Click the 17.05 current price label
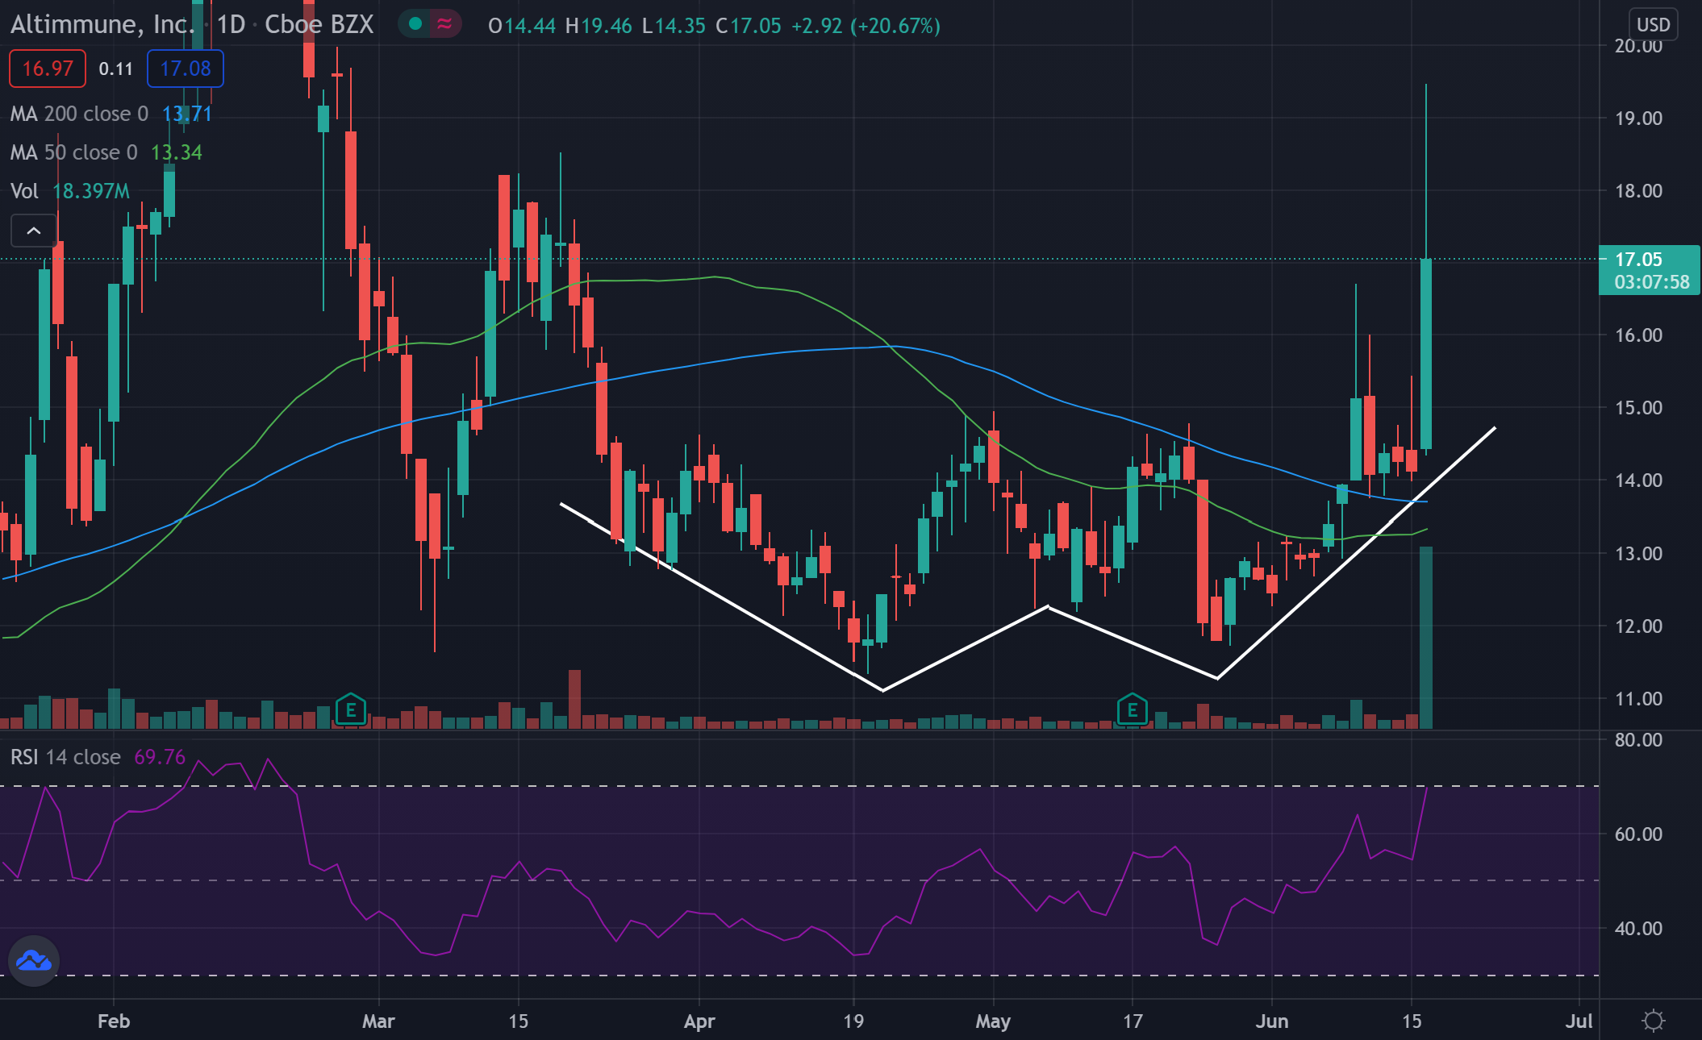This screenshot has height=1040, width=1702. 1650,270
